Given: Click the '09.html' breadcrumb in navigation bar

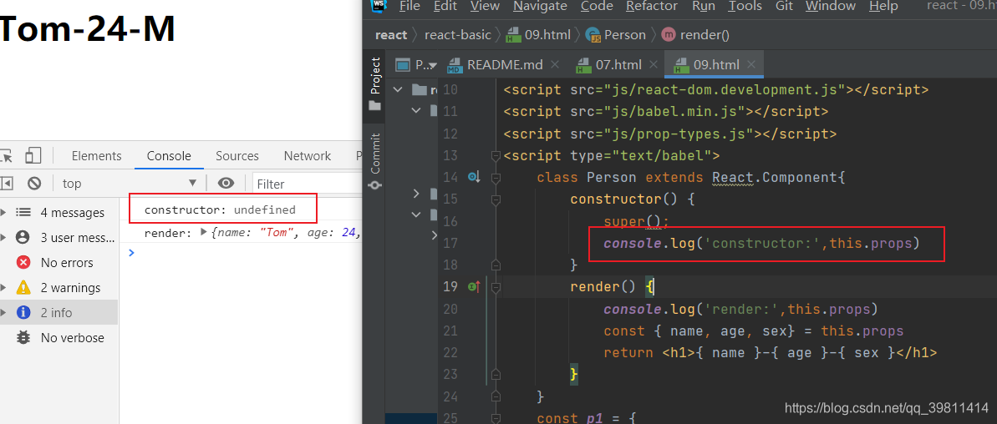Looking at the screenshot, I should (x=538, y=35).
